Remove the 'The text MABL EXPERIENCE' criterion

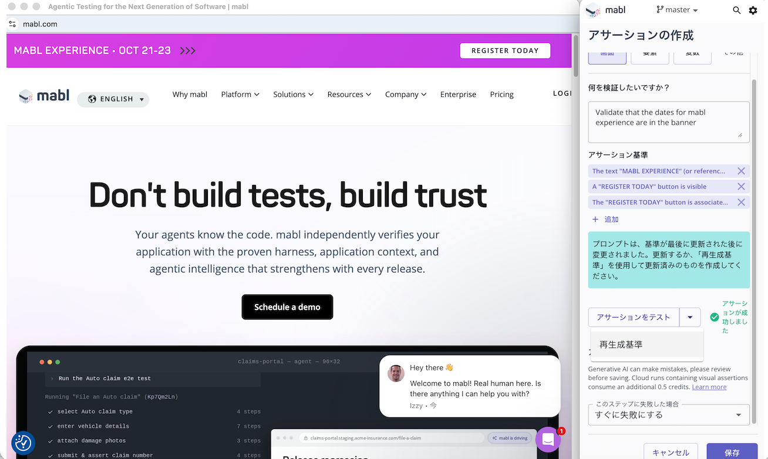point(741,171)
